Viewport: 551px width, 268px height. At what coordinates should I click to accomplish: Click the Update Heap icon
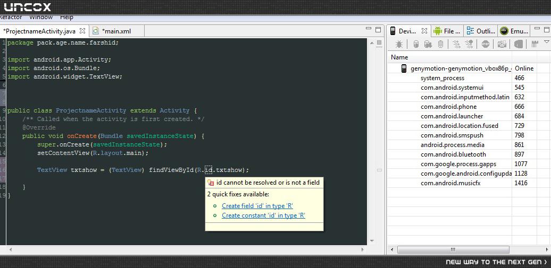pyautogui.click(x=416, y=44)
